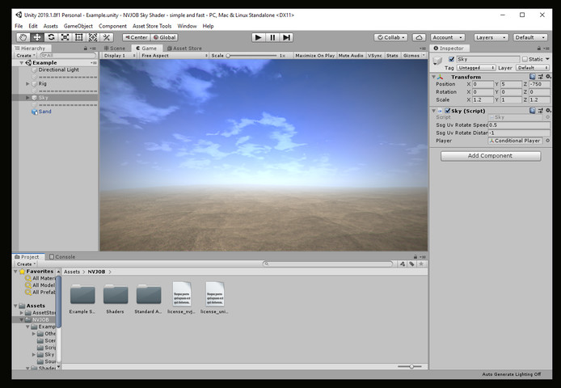Adjust the Project icon size slider
561x388 pixels.
[411, 366]
